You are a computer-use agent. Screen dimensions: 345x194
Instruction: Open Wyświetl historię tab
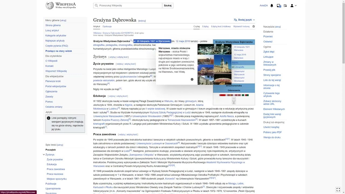[241, 26]
